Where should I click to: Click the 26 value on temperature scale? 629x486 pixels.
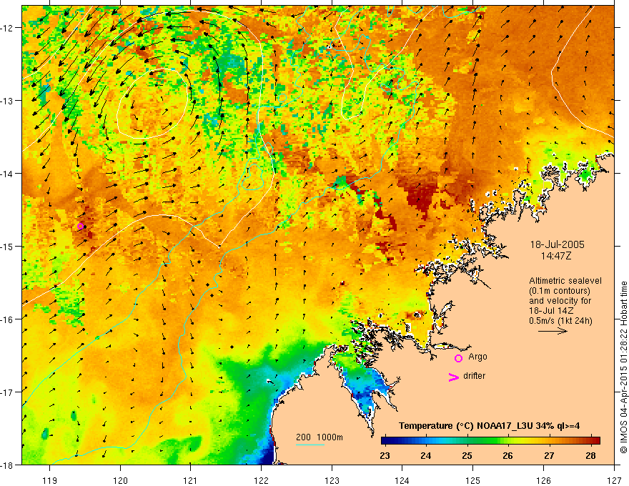click(508, 455)
